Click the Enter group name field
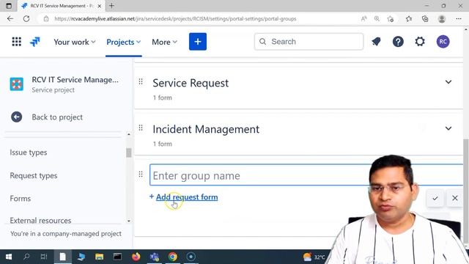469x264 pixels. pos(306,175)
